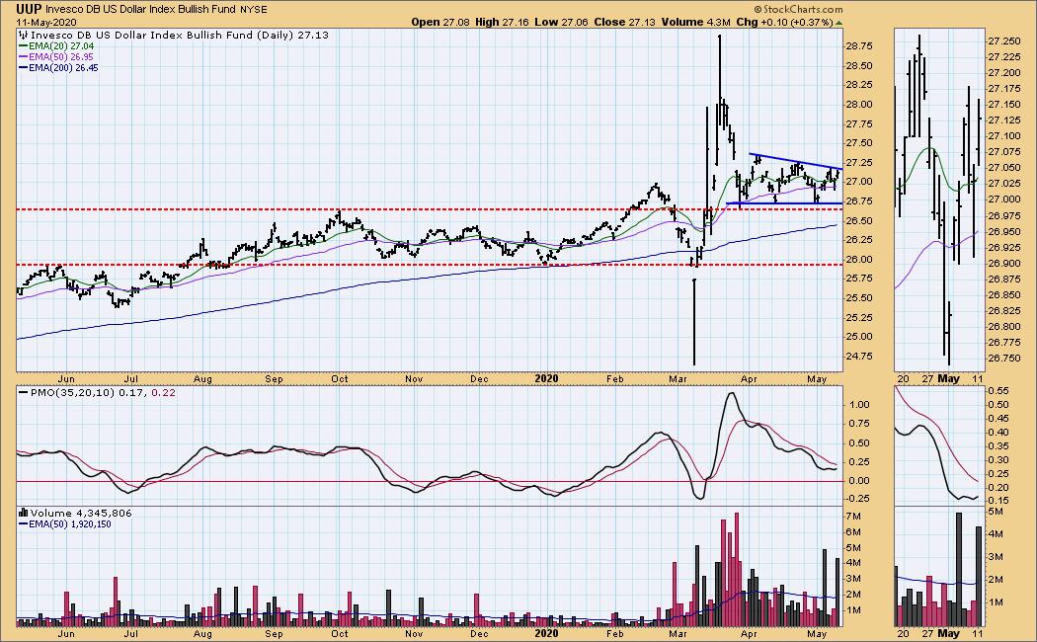Click the green EMA(20) legend line swatch

tap(23, 46)
